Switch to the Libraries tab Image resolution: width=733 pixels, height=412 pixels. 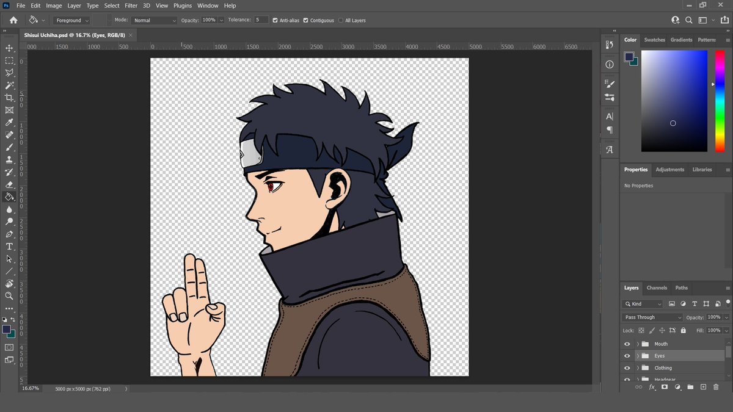pos(702,170)
